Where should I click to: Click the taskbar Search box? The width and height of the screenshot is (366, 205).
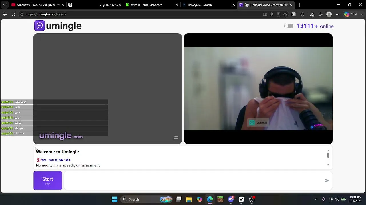(x=147, y=199)
